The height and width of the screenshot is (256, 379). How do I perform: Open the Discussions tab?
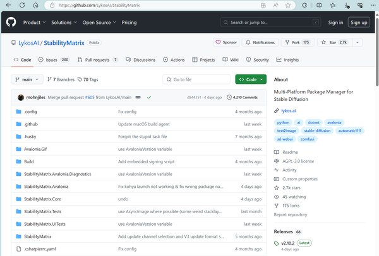[x=141, y=60]
